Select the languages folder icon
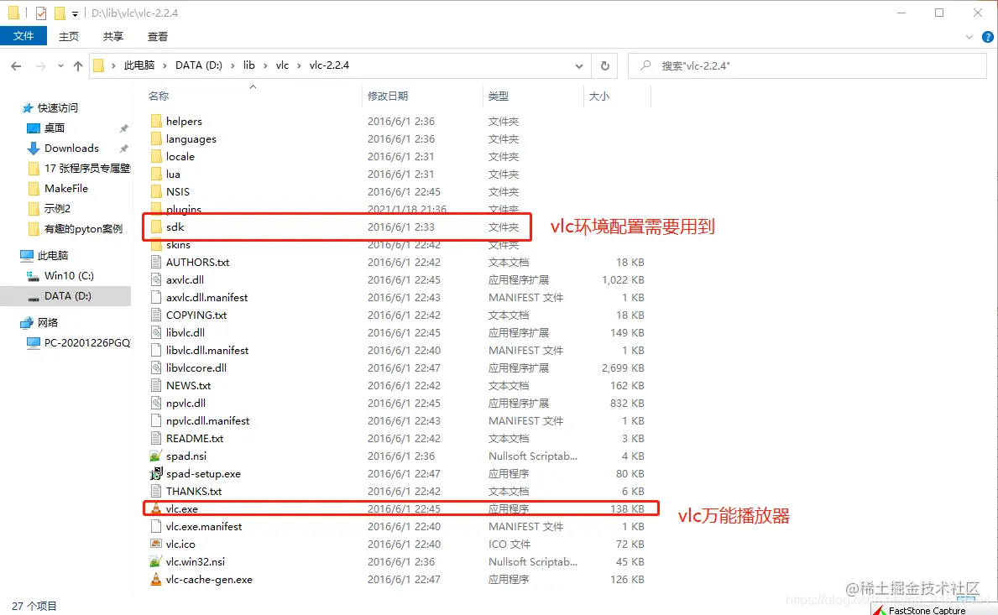The height and width of the screenshot is (615, 998). (x=156, y=138)
